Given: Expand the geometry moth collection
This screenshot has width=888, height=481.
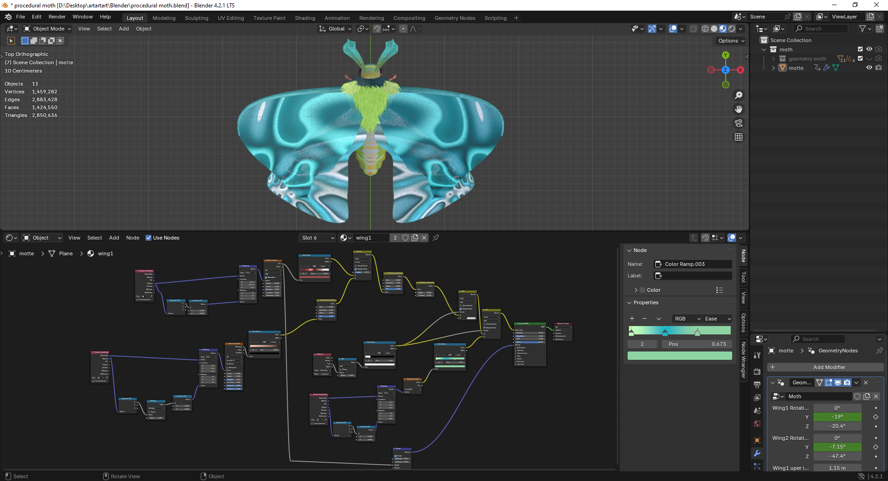Looking at the screenshot, I should [x=773, y=59].
